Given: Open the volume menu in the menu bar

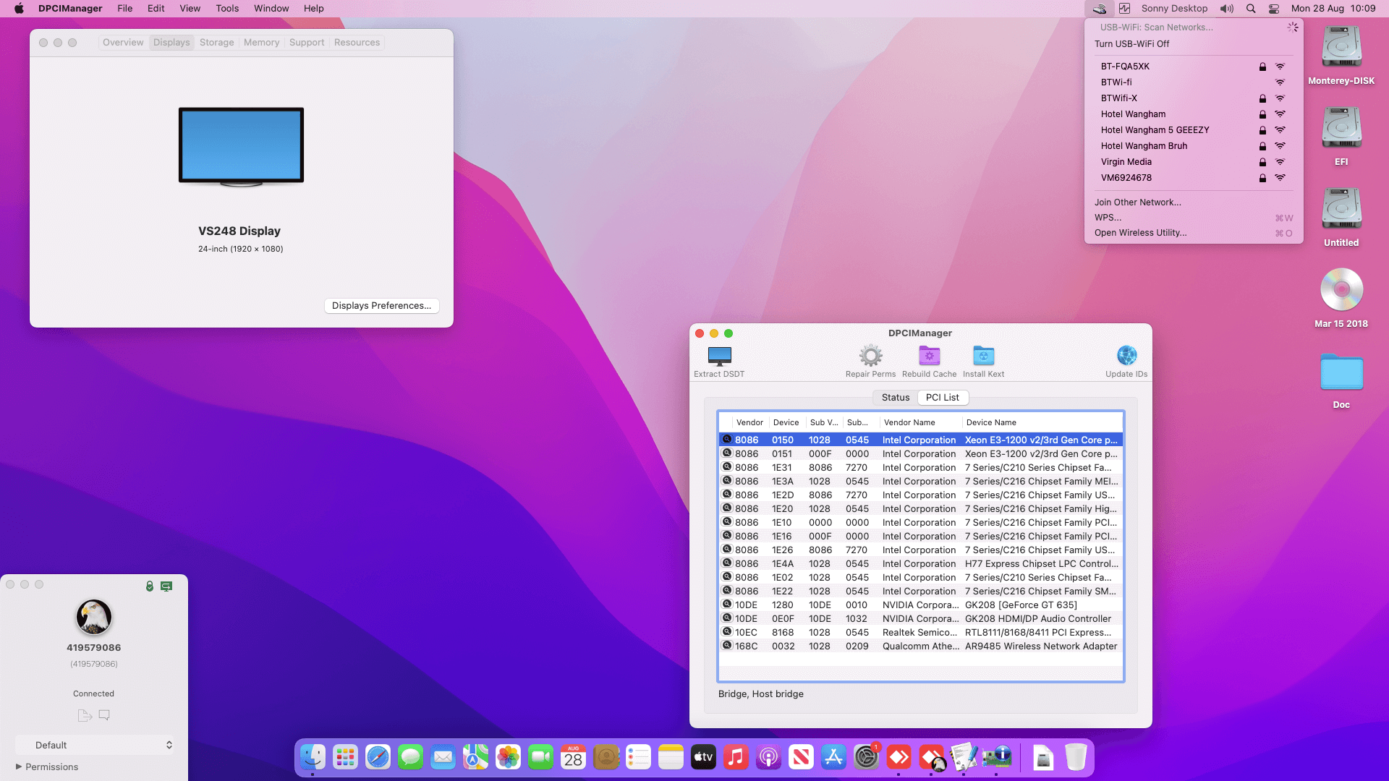Looking at the screenshot, I should (x=1227, y=9).
